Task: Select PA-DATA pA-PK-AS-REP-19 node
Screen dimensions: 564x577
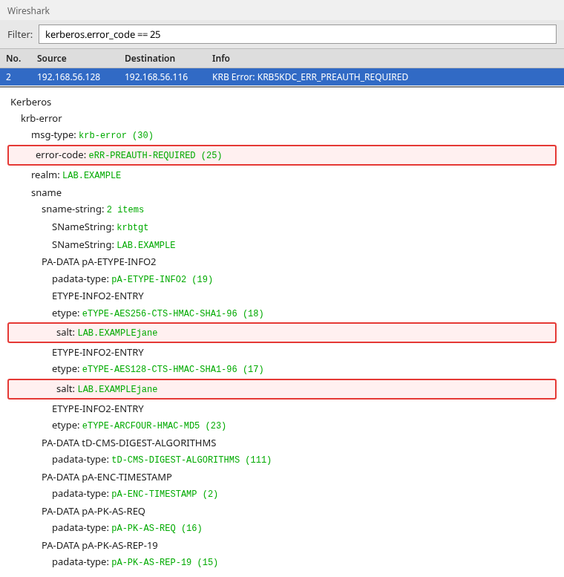Action: (99, 545)
